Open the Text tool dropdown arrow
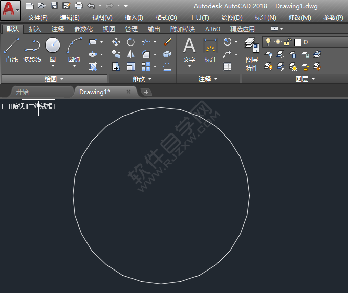Screen dimensions: 348x293 (189, 66)
